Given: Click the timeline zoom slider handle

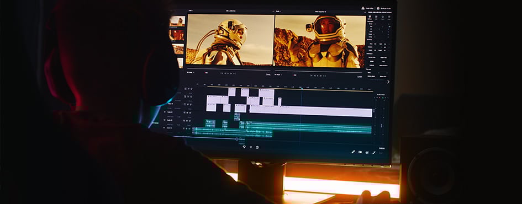Looking at the screenshot, I should pos(237,139).
